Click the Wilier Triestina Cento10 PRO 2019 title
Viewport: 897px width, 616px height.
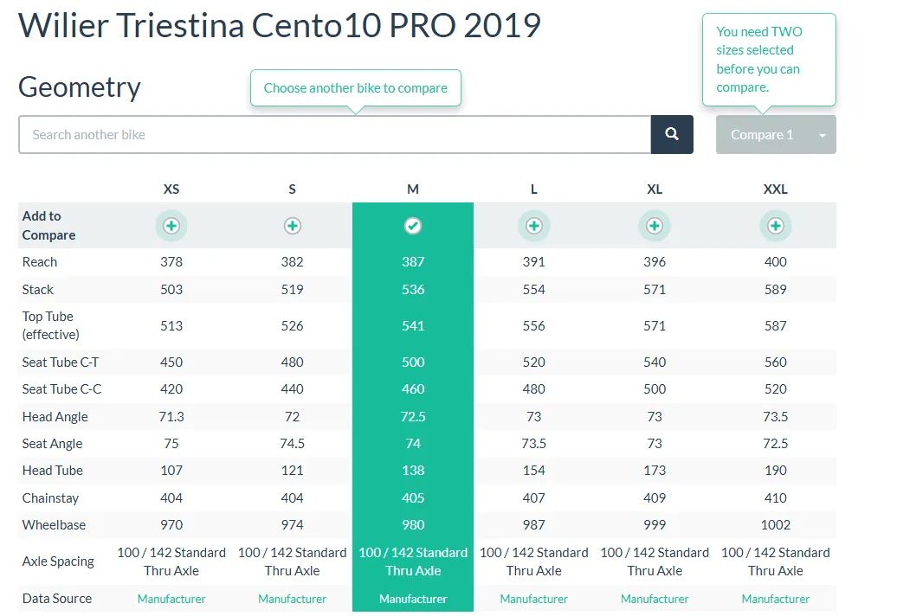[x=280, y=25]
